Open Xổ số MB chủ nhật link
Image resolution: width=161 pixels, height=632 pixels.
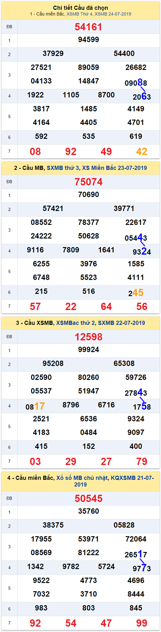(x=83, y=478)
